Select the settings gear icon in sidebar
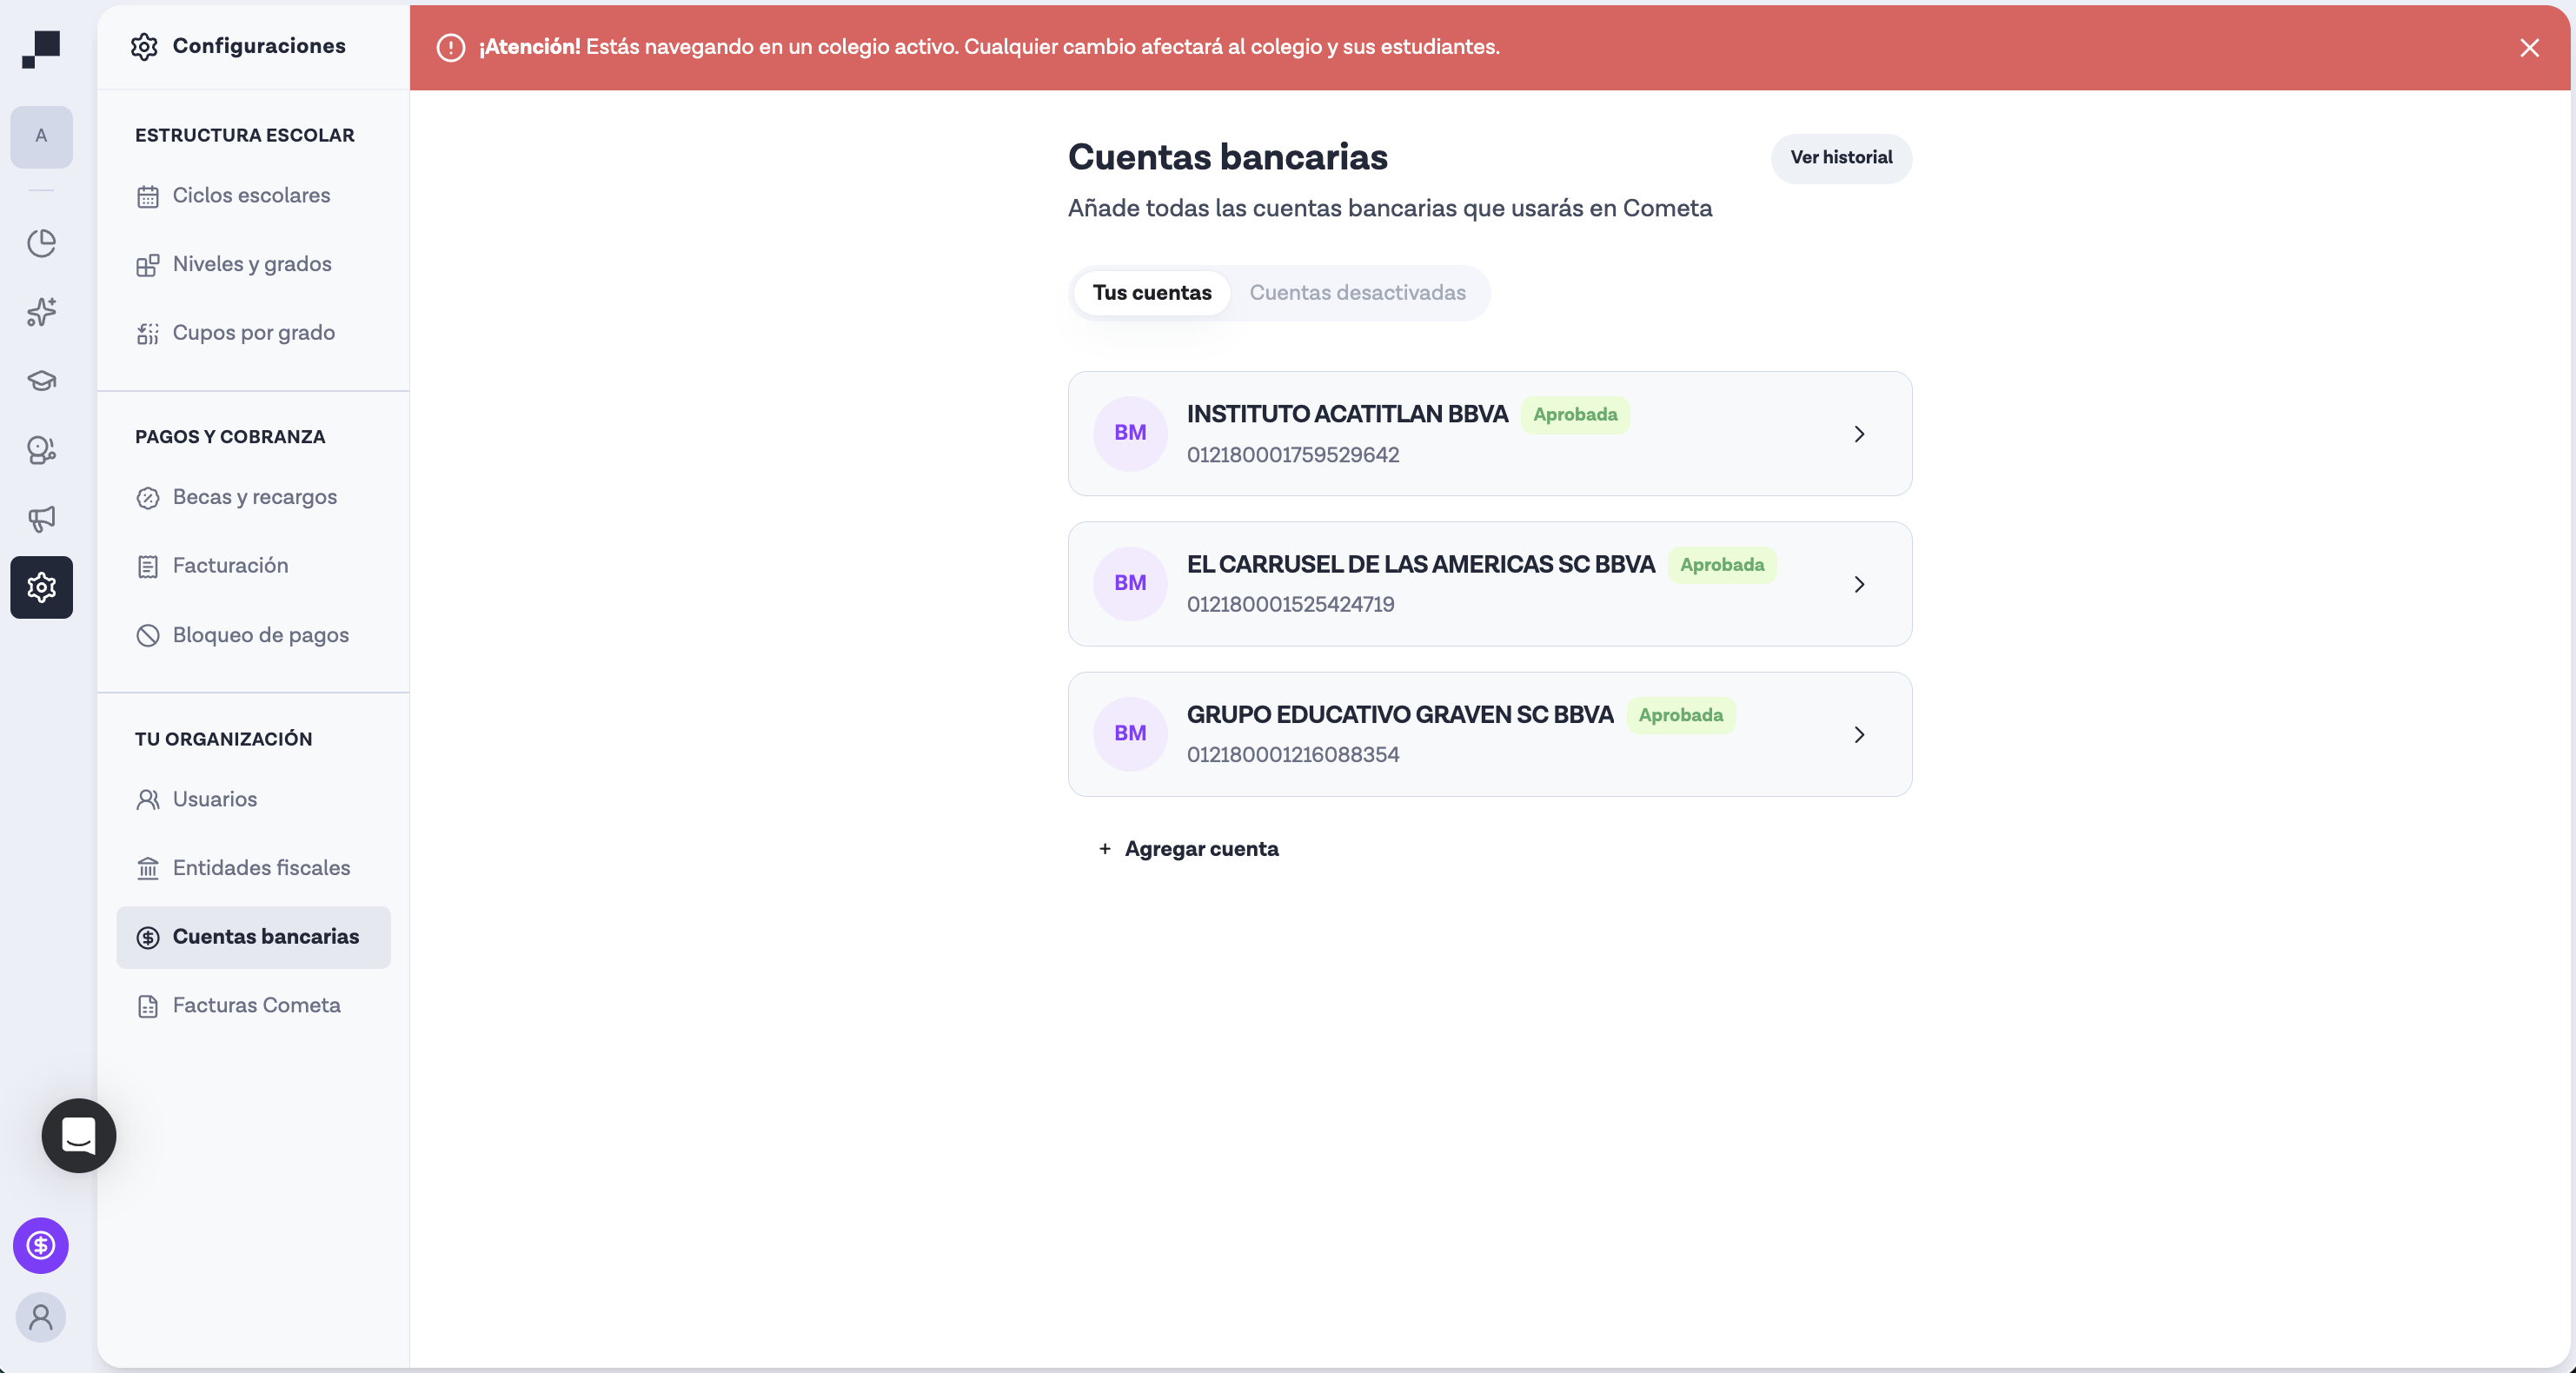 (x=41, y=587)
